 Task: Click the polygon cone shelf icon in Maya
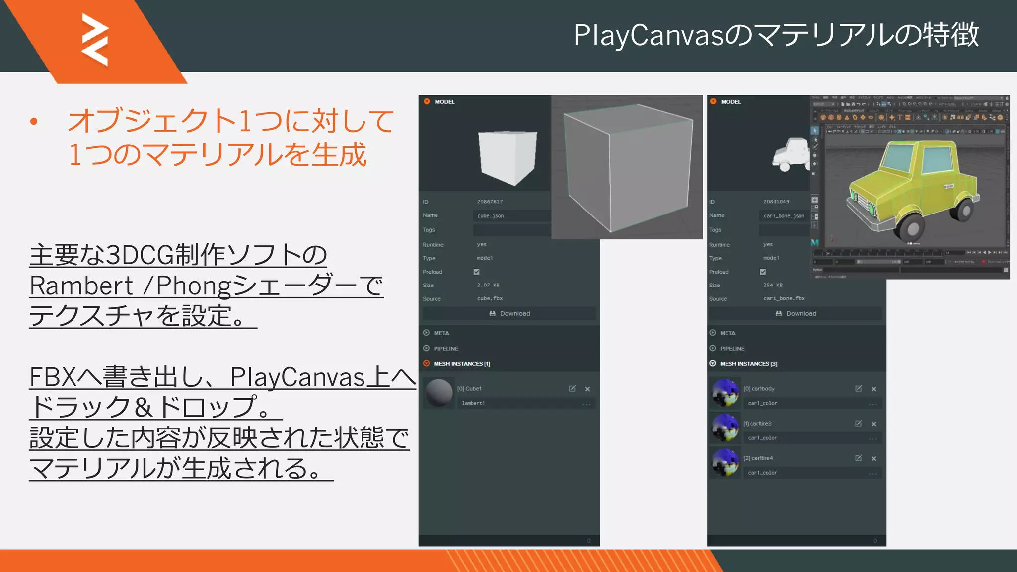847,117
